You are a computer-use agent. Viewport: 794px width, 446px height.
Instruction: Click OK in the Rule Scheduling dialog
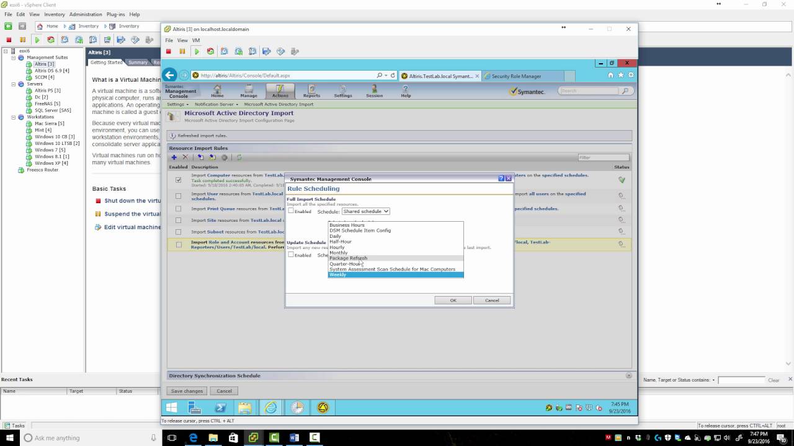point(453,300)
